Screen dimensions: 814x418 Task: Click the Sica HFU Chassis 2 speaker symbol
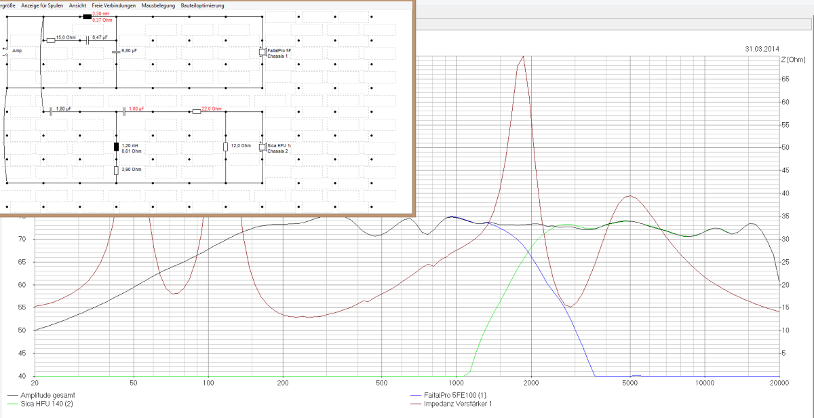(x=262, y=146)
